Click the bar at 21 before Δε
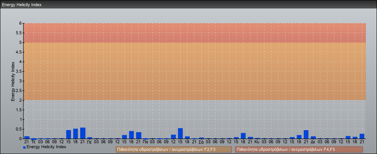377x154 pixels. (306, 134)
